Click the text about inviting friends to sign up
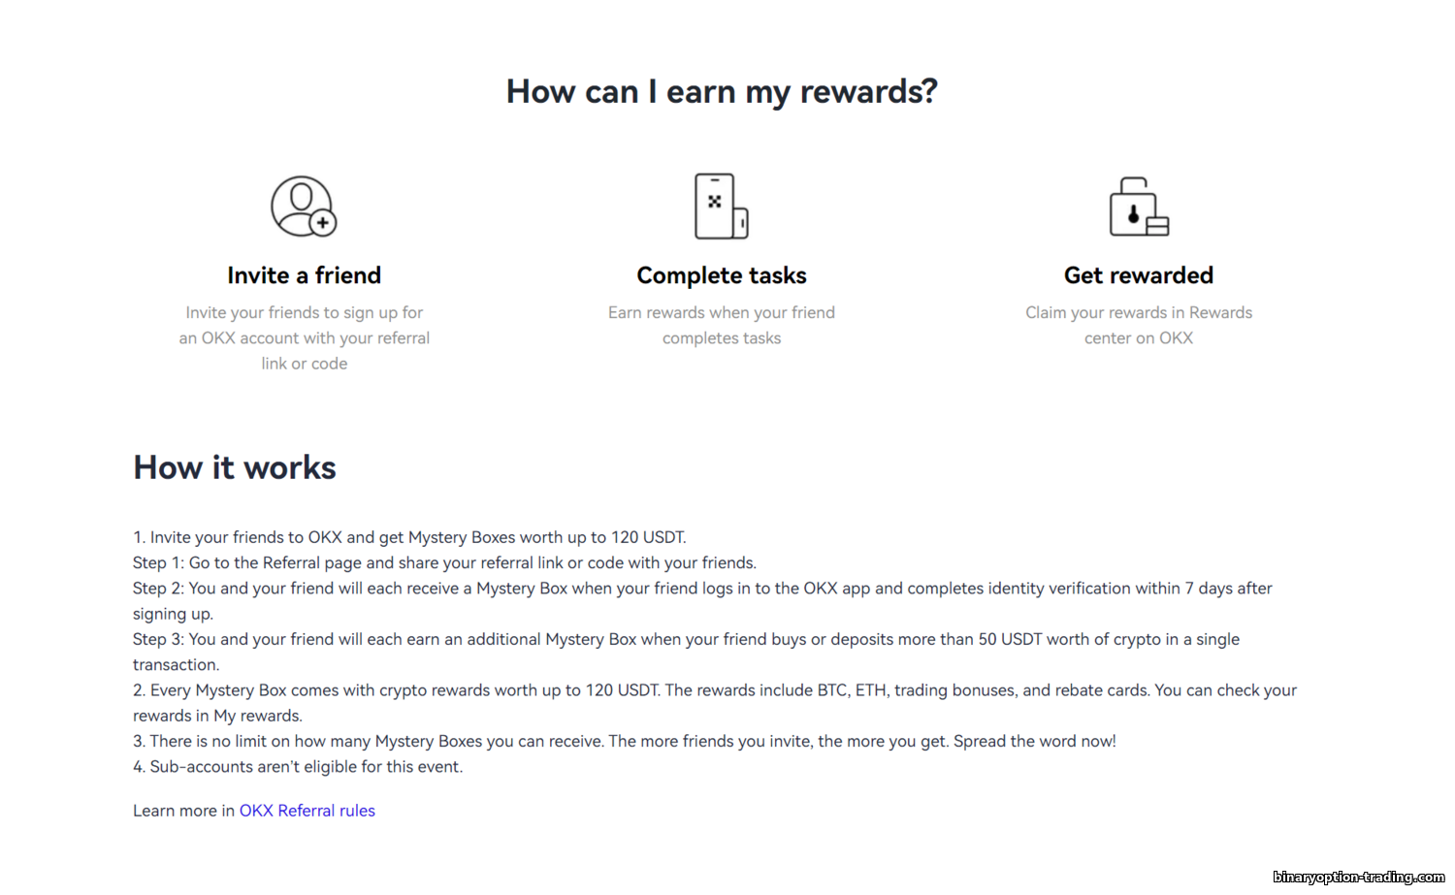This screenshot has height=895, width=1455. [x=304, y=337]
